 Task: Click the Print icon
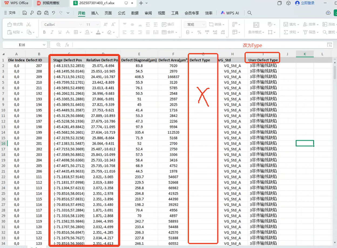coord(39,13)
